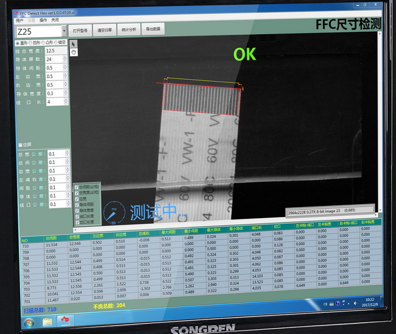The image size is (396, 334).
Task: Toggle the 导体宽度 checkbox
Action: pos(77,211)
